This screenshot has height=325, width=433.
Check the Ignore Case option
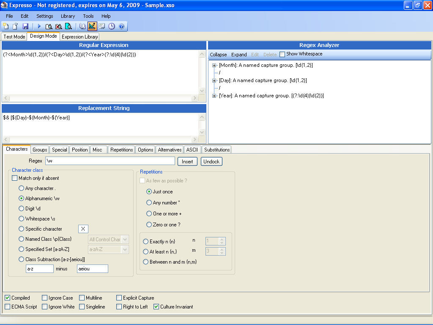click(45, 298)
